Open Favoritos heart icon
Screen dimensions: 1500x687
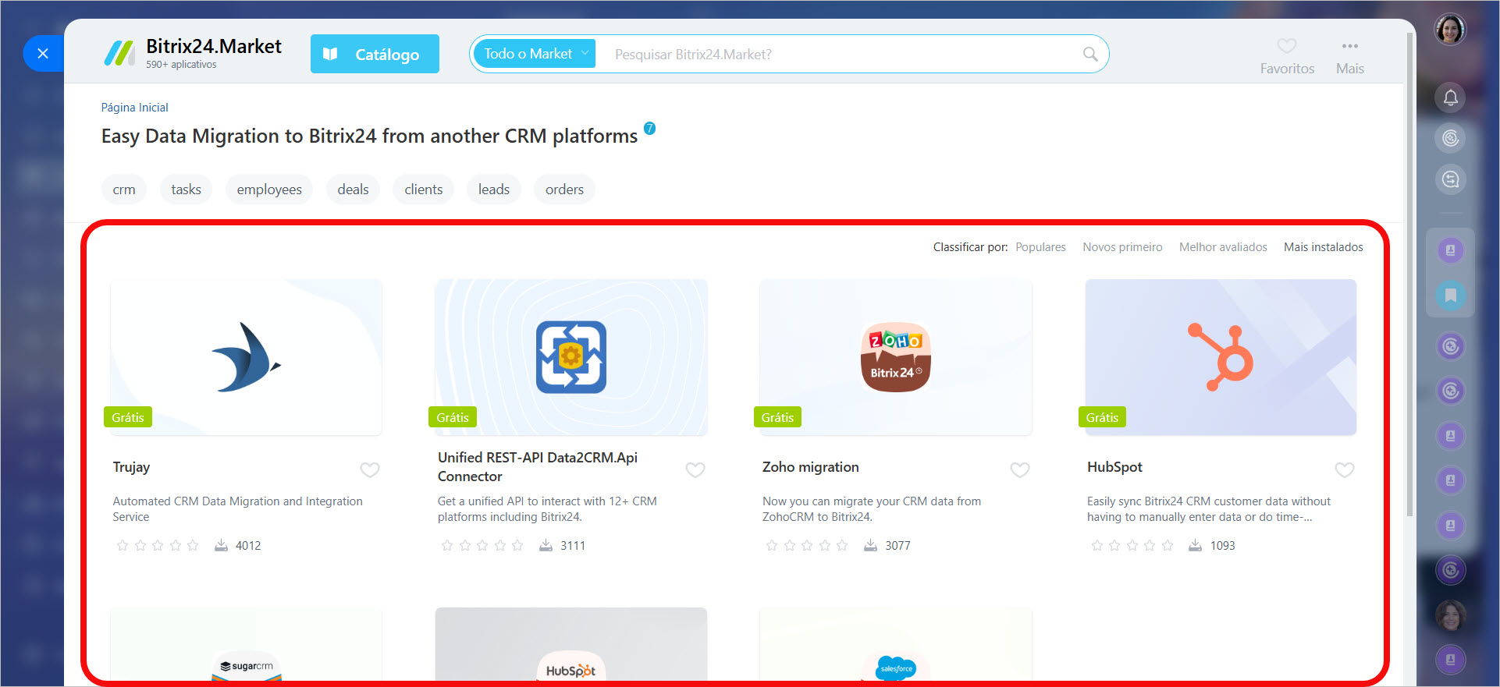point(1287,46)
